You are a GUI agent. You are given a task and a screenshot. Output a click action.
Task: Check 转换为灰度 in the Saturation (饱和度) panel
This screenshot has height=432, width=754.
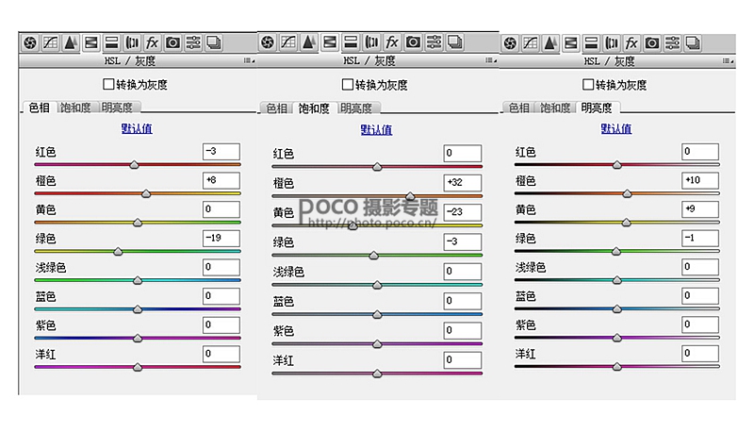click(x=347, y=85)
